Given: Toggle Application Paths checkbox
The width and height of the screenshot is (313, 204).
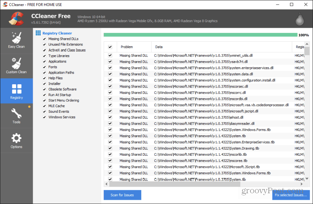Looking at the screenshot, I should [x=45, y=73].
